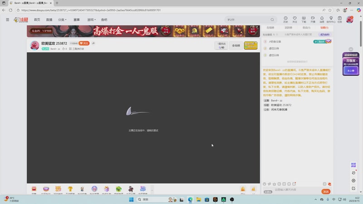Open the 历史 history icon

[286, 19]
